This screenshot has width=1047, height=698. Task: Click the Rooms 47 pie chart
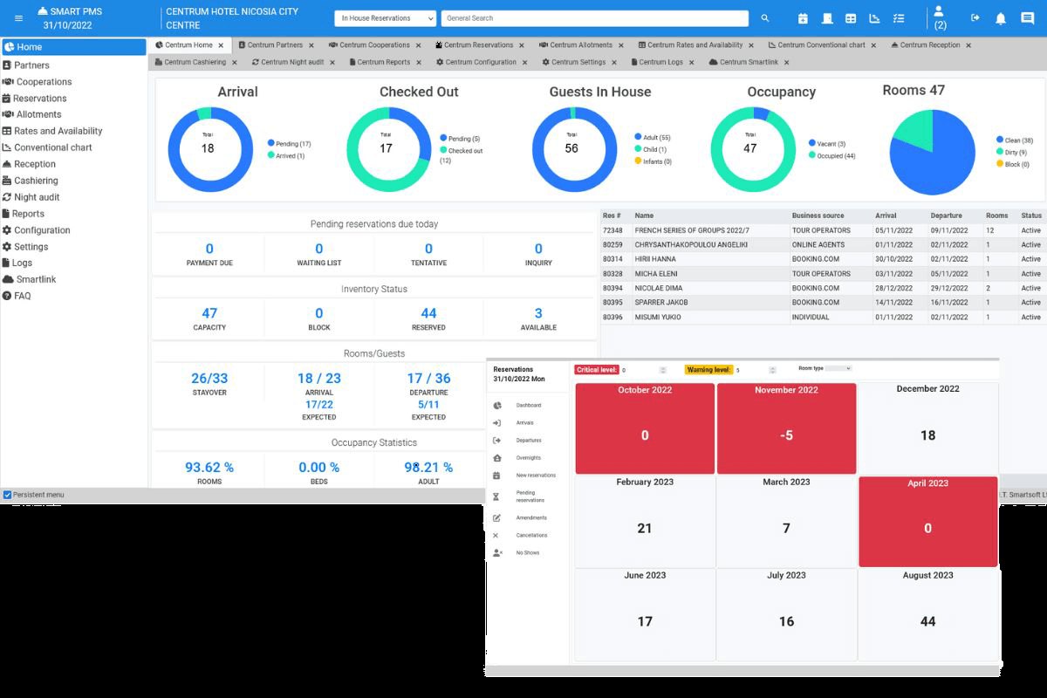[x=932, y=153]
